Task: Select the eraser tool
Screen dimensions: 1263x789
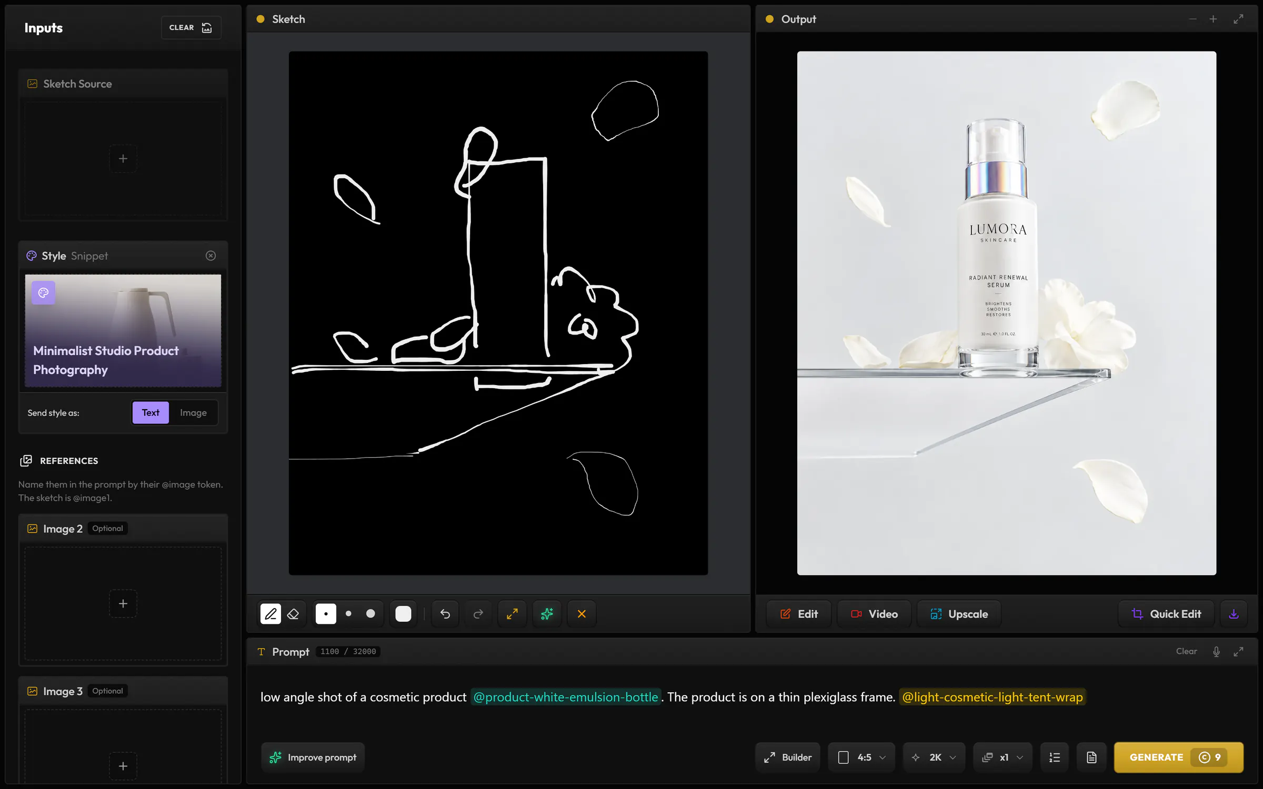Action: tap(293, 614)
